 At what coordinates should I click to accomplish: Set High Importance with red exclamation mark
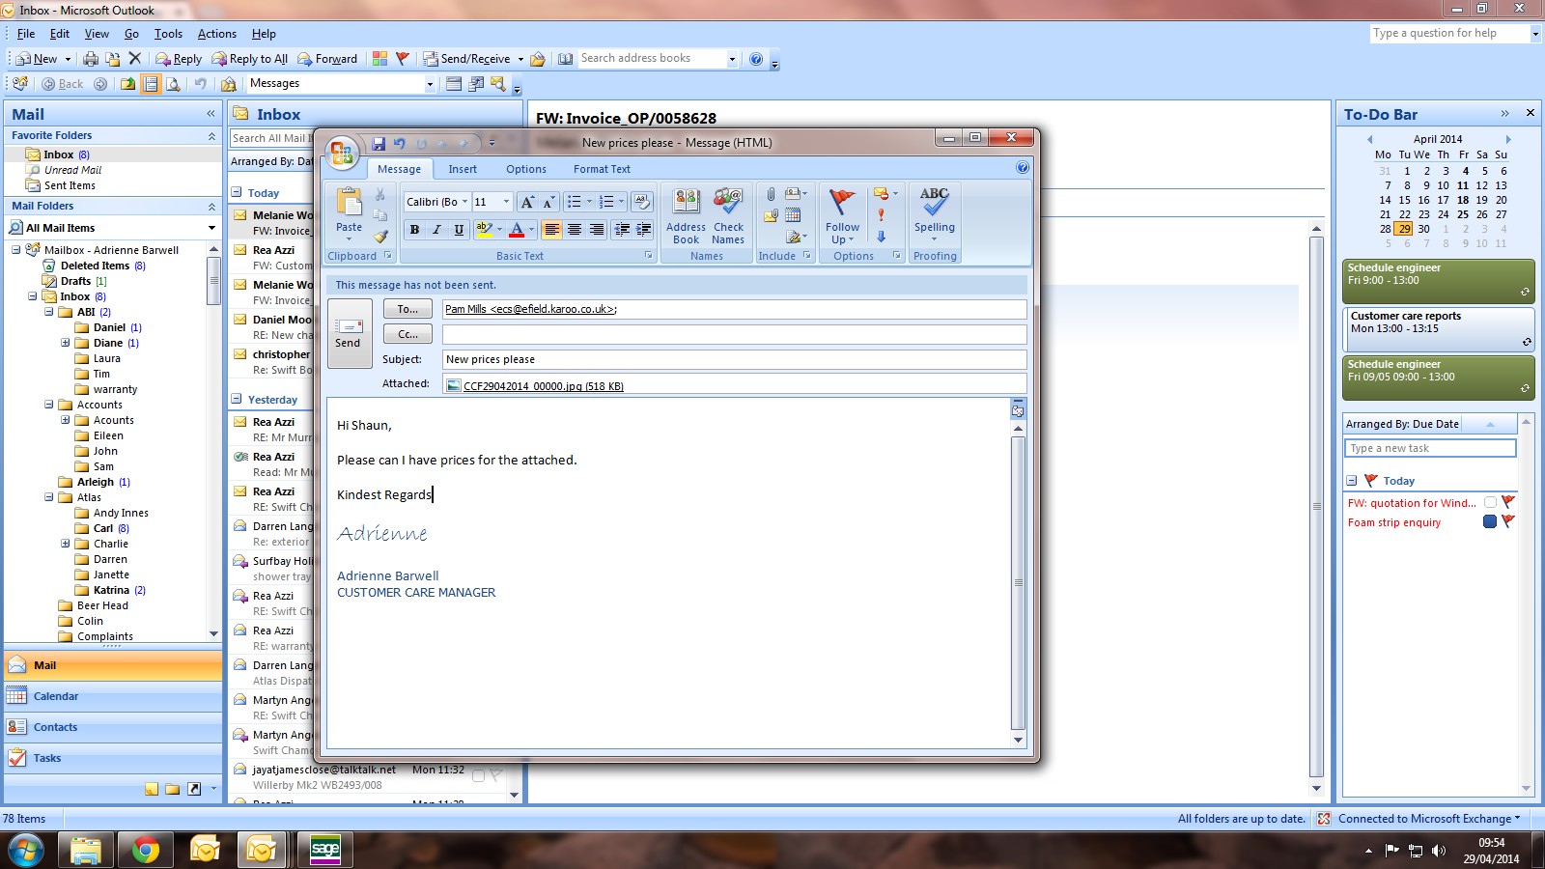click(x=881, y=214)
